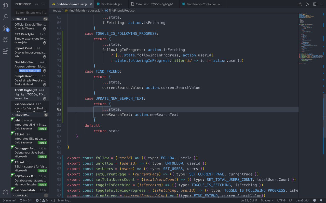This screenshot has height=203, width=326.
Task: Click Reload Required on One Monokai
Action: (x=30, y=71)
